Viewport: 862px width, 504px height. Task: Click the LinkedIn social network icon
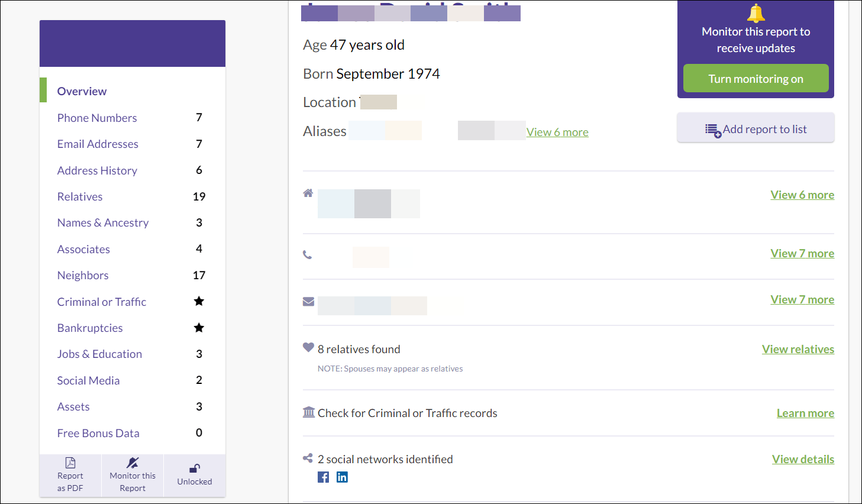coord(342,477)
